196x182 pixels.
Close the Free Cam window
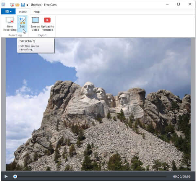[x=190, y=4]
